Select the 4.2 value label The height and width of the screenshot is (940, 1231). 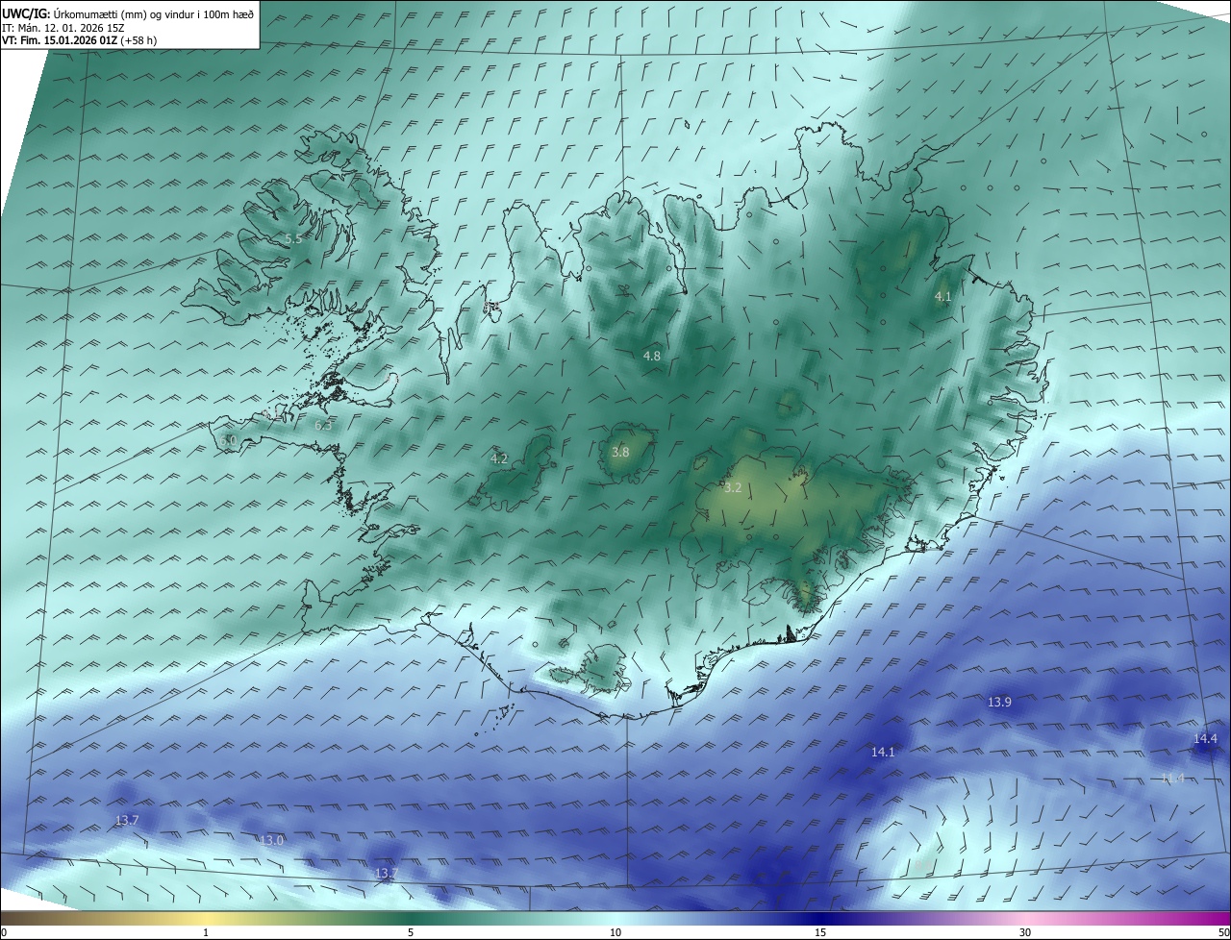[x=499, y=458]
